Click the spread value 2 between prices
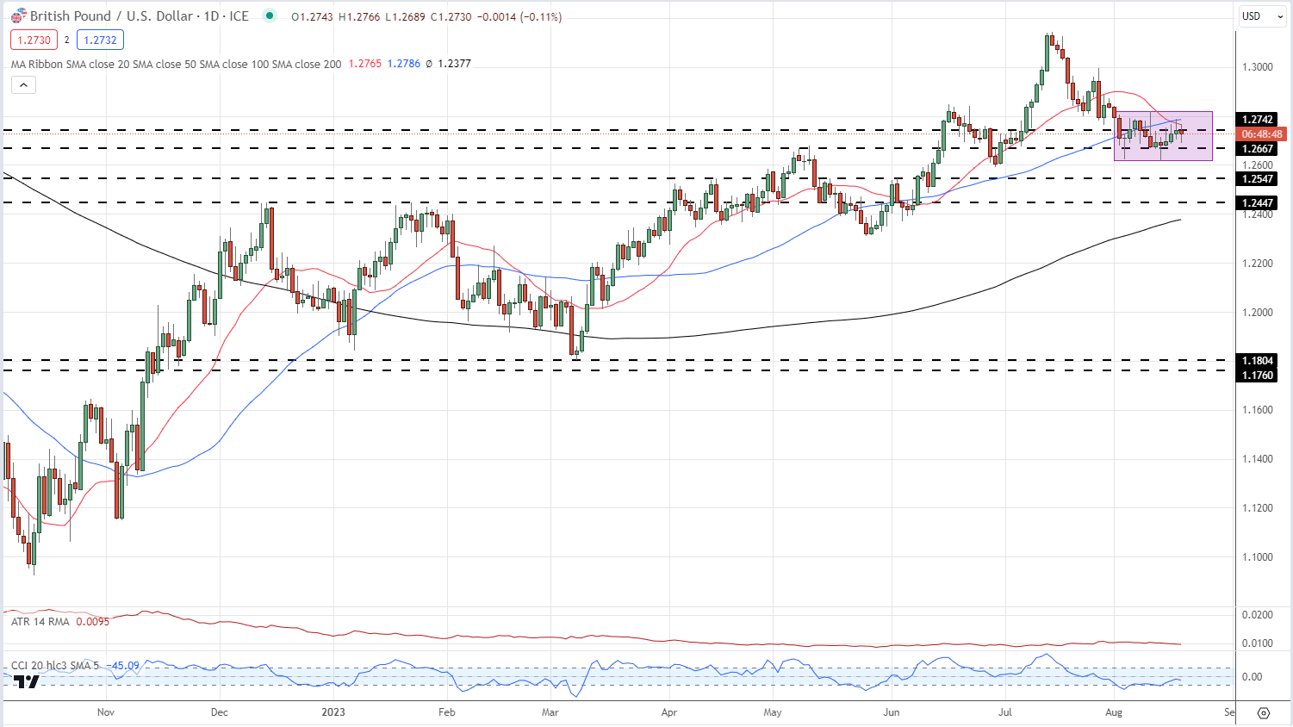Screen dimensions: 1293x727 coord(66,40)
